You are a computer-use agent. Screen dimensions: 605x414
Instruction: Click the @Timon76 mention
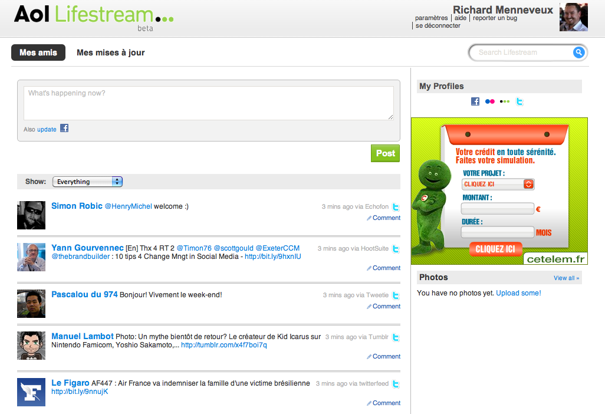tap(194, 248)
